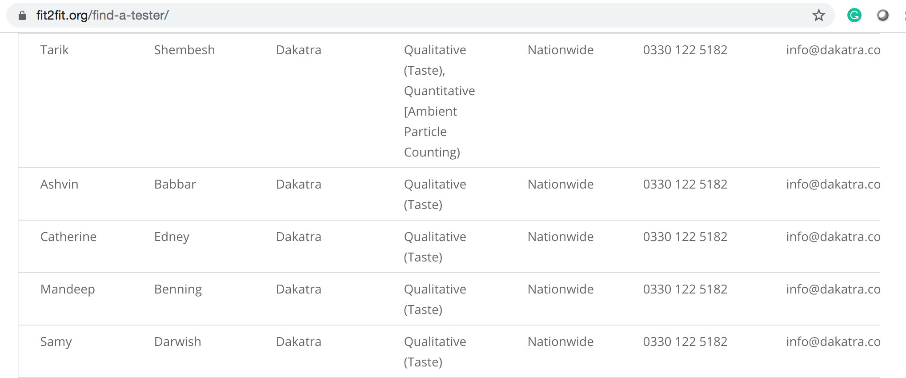906x378 pixels.
Task: Click the Quantitative test type text
Action: [439, 91]
